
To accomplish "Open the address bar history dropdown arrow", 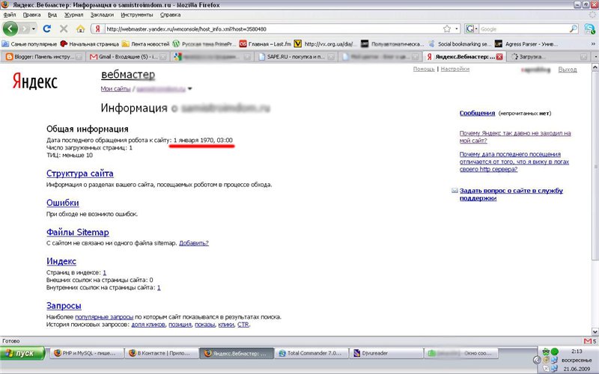I will pos(456,29).
